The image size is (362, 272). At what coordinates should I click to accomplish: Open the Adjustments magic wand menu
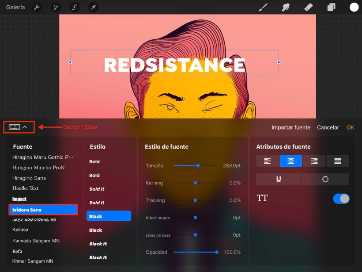[x=56, y=7]
